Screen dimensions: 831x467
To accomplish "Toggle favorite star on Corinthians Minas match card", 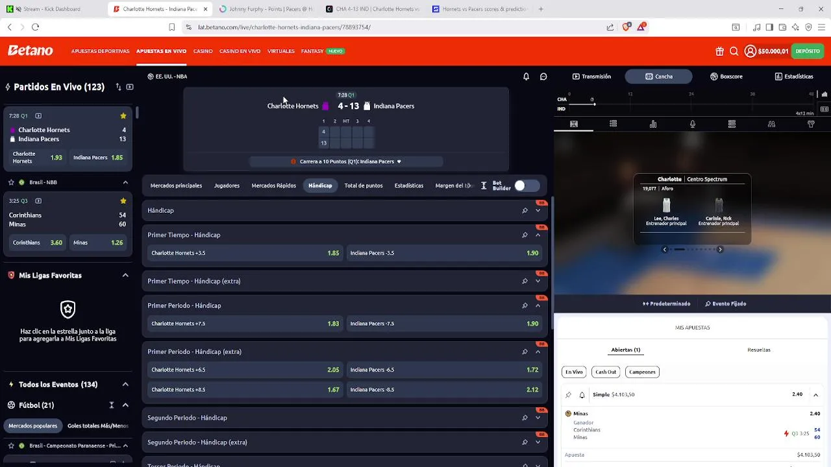I will click(x=123, y=201).
